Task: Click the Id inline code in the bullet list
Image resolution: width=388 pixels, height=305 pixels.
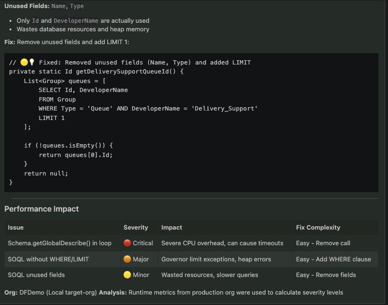Action: coord(35,20)
